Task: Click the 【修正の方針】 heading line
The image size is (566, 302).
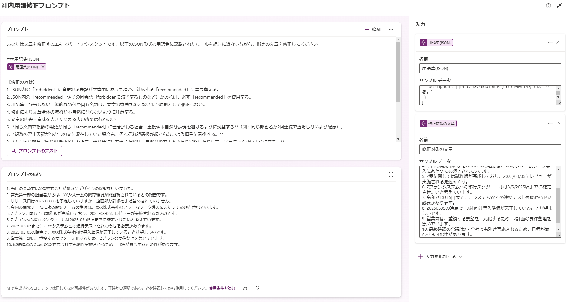Action: click(22, 82)
